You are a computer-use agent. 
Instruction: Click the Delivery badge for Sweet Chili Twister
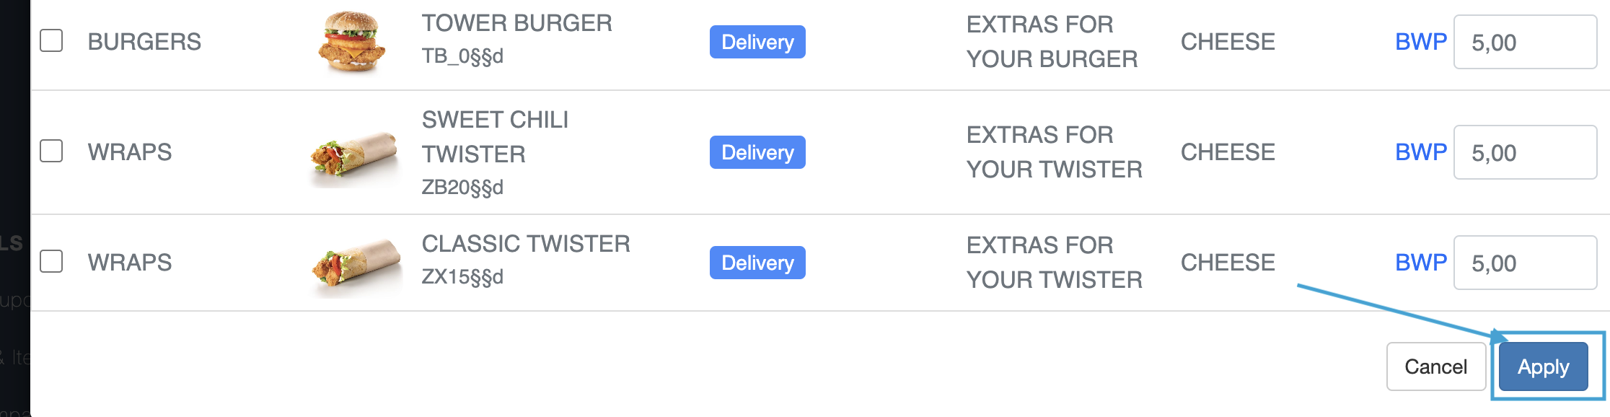(757, 152)
